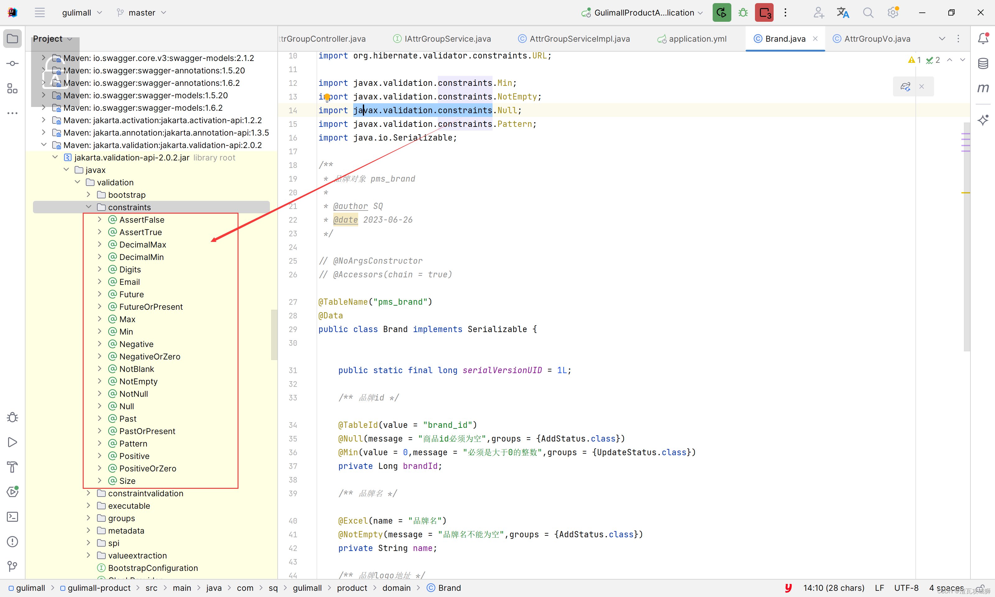Image resolution: width=995 pixels, height=597 pixels.
Task: Open the master branch dropdown
Action: (141, 12)
